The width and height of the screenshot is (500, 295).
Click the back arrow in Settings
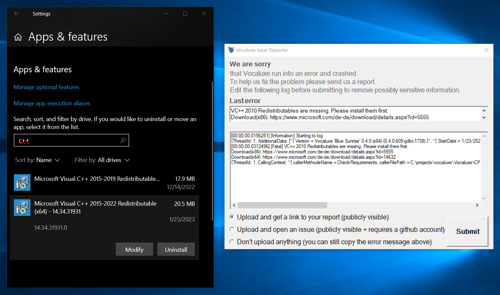coord(17,14)
